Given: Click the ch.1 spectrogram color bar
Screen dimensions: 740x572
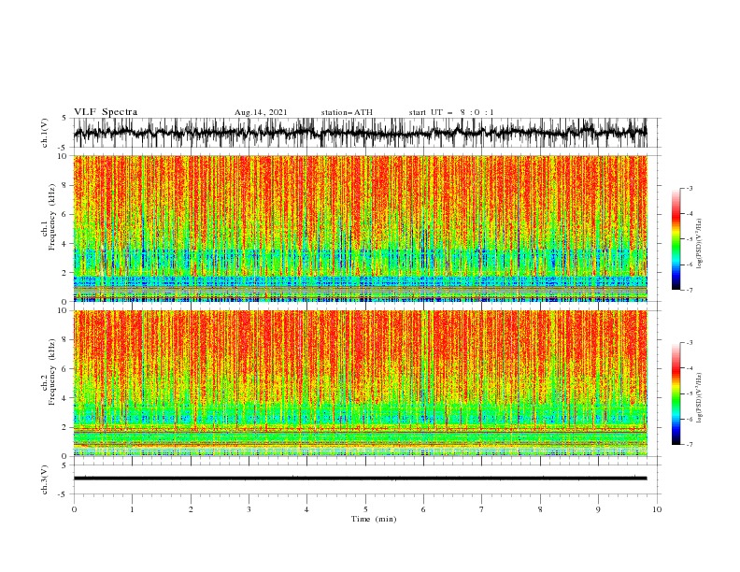Looking at the screenshot, I should point(676,239).
